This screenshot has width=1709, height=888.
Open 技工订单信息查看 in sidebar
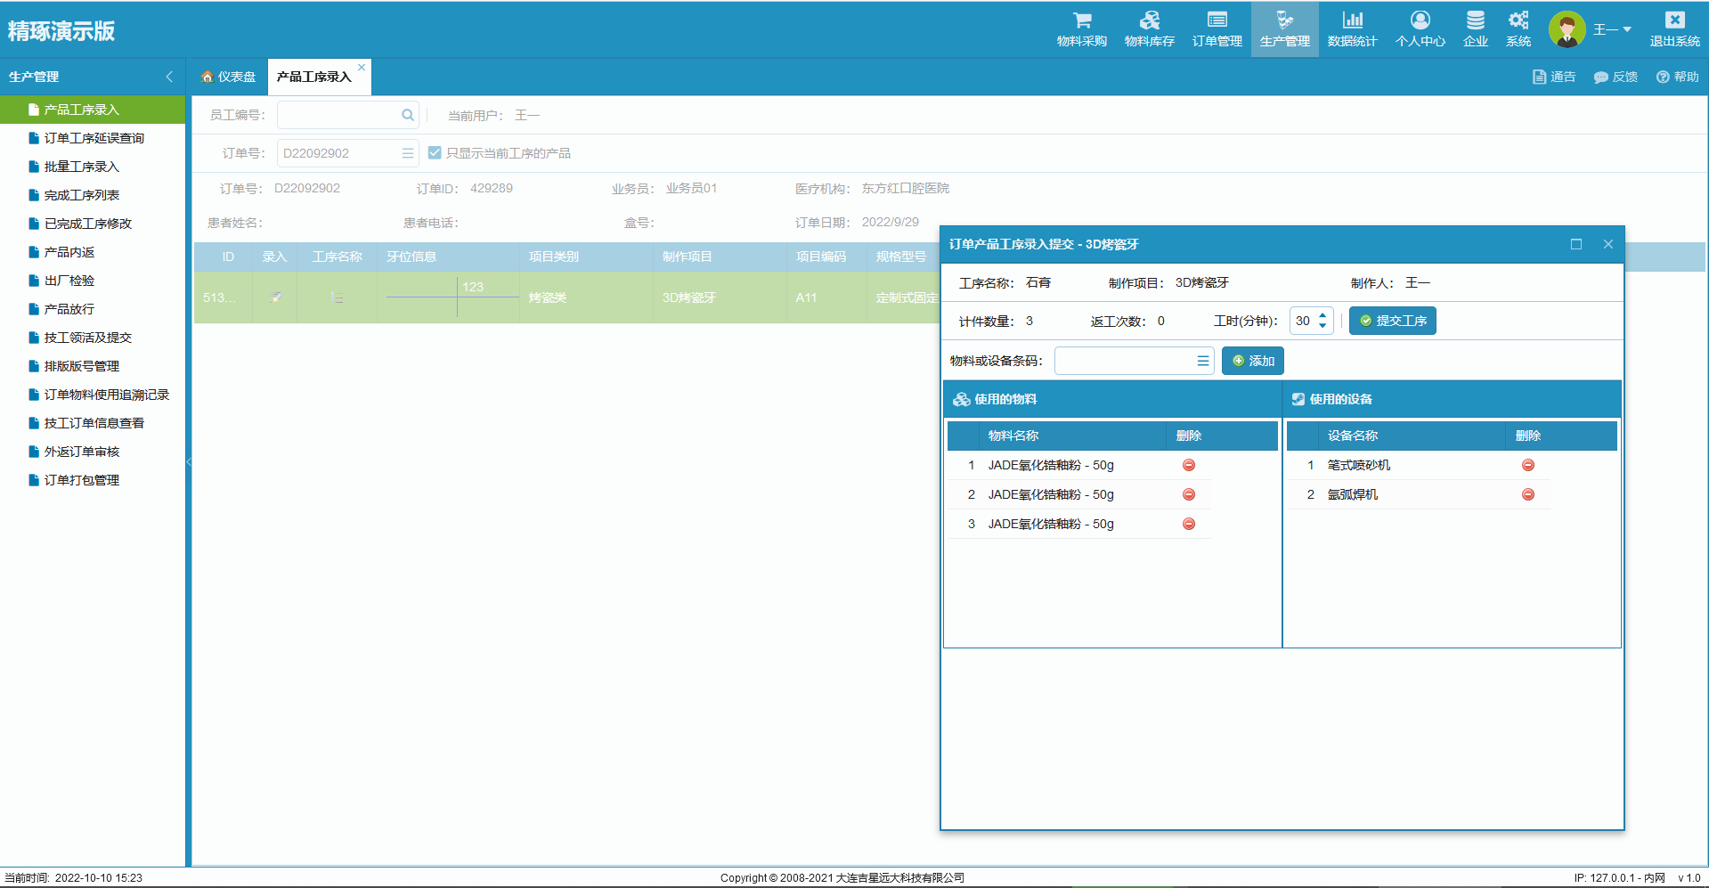pyautogui.click(x=93, y=423)
